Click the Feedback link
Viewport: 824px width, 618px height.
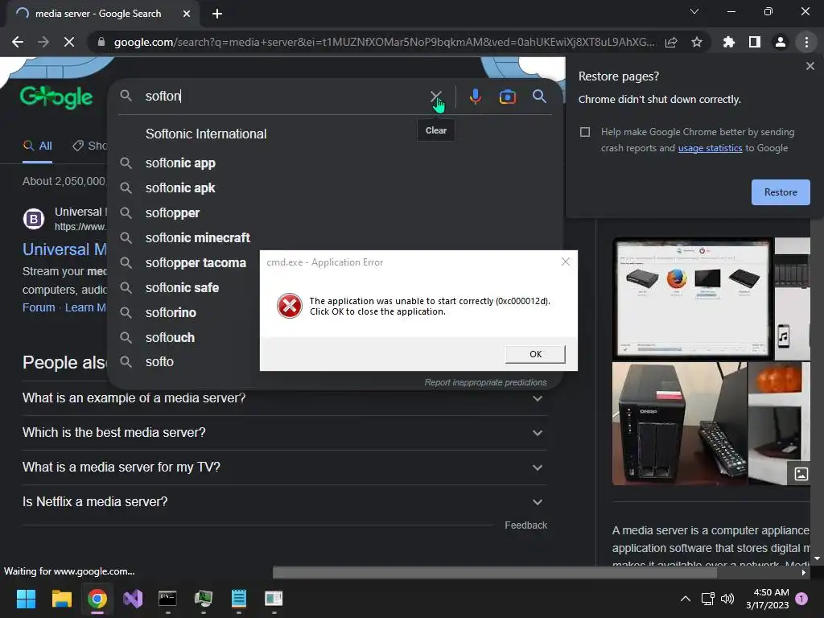coord(525,525)
